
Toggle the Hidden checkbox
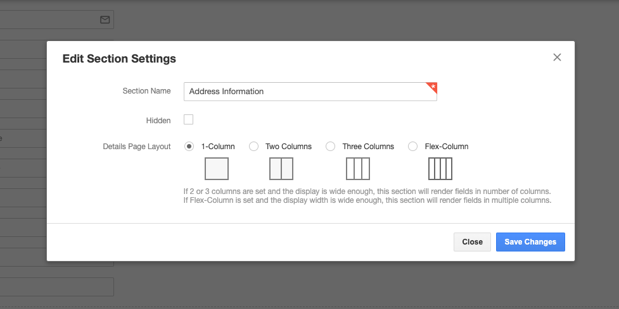click(x=188, y=119)
